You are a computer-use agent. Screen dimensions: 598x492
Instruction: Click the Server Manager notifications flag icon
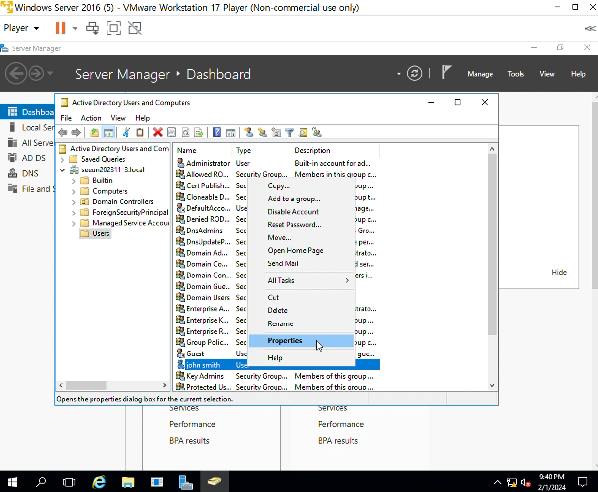(x=446, y=73)
